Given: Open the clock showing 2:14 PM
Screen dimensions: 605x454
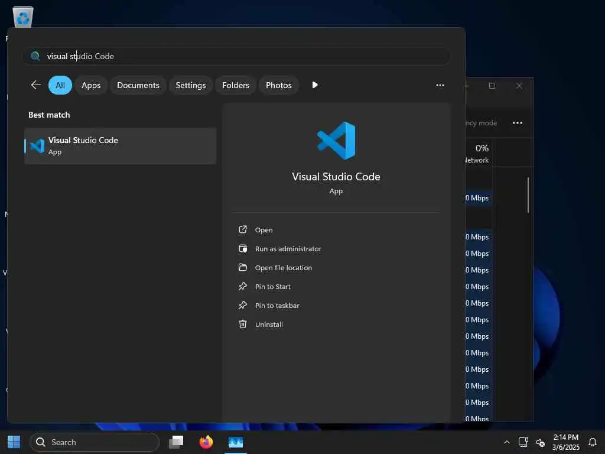Looking at the screenshot, I should [565, 442].
